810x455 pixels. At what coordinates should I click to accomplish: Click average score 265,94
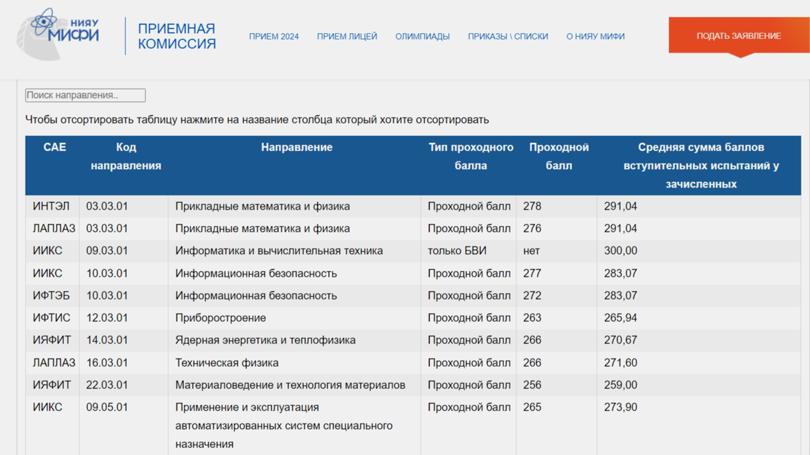(621, 318)
